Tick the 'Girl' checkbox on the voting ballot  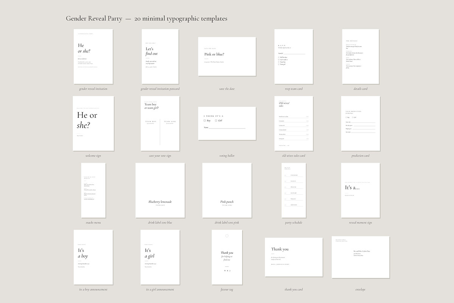coord(216,120)
